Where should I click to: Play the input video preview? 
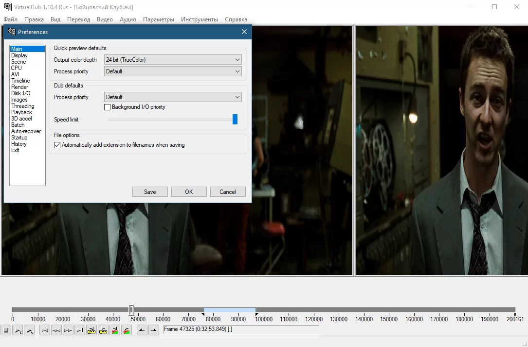(x=18, y=330)
